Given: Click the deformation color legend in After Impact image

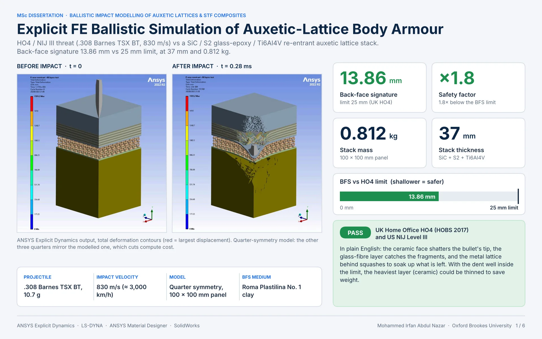Looking at the screenshot, I should pos(187,162).
